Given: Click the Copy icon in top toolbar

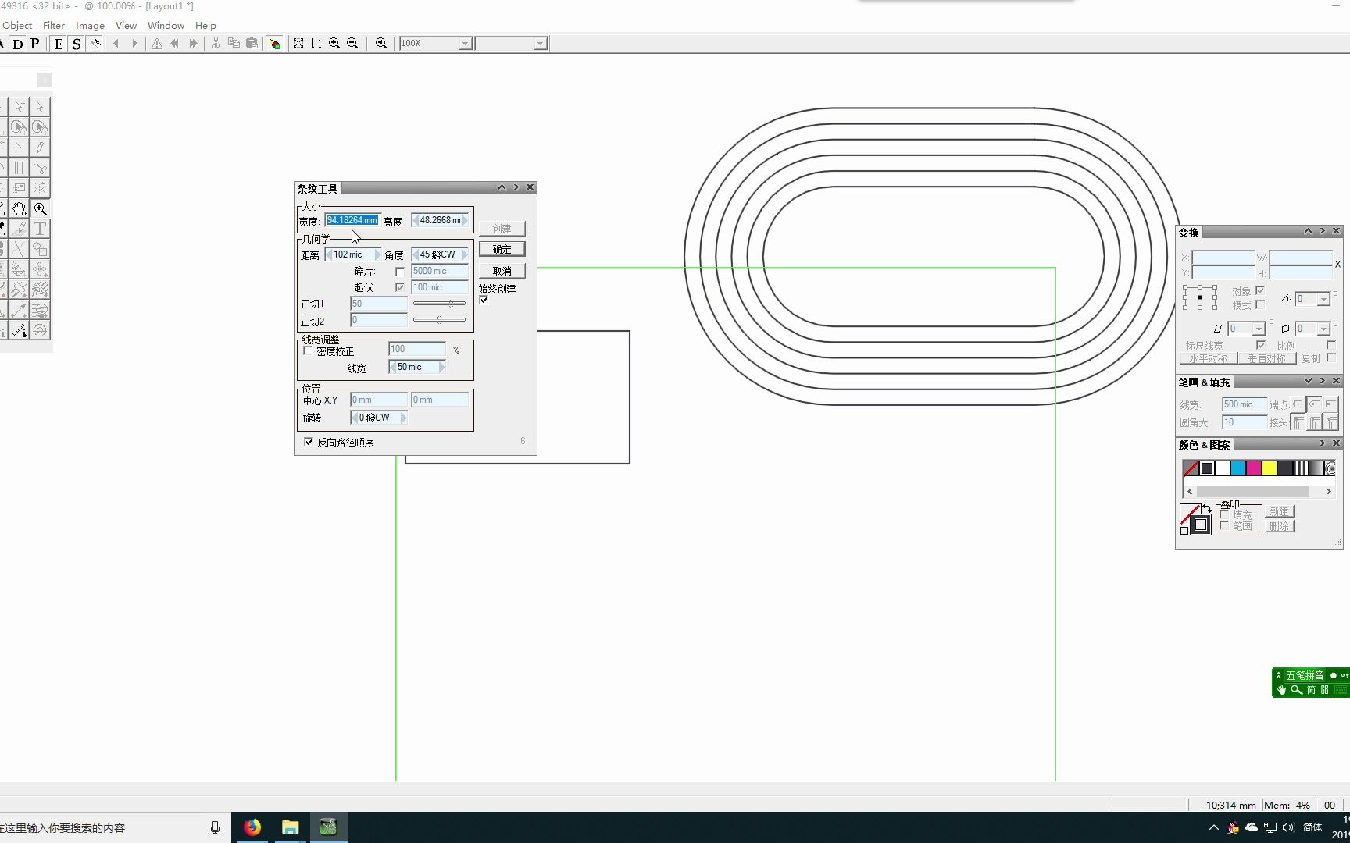Looking at the screenshot, I should [234, 44].
